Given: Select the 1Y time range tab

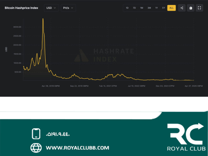Looking at the screenshot, I should [157, 8].
